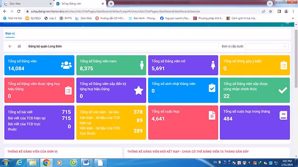Image resolution: width=298 pixels, height=167 pixels.
Task: Open the browser side panel icon
Action: pyautogui.click(x=279, y=11)
